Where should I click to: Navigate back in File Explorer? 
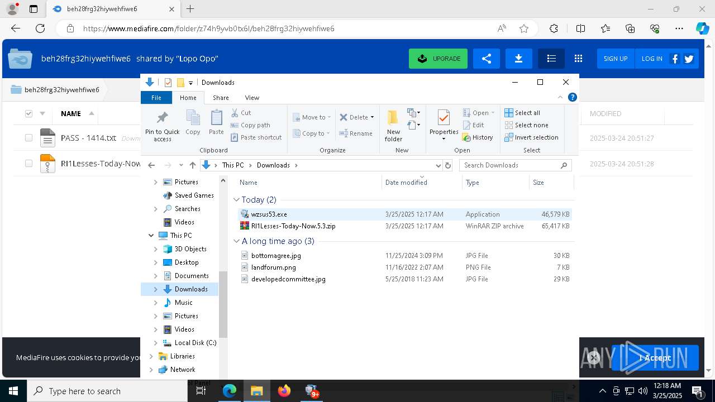point(151,165)
